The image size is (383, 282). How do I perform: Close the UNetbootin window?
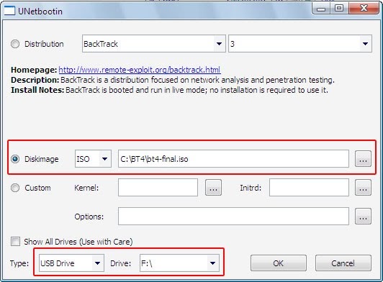364,9
